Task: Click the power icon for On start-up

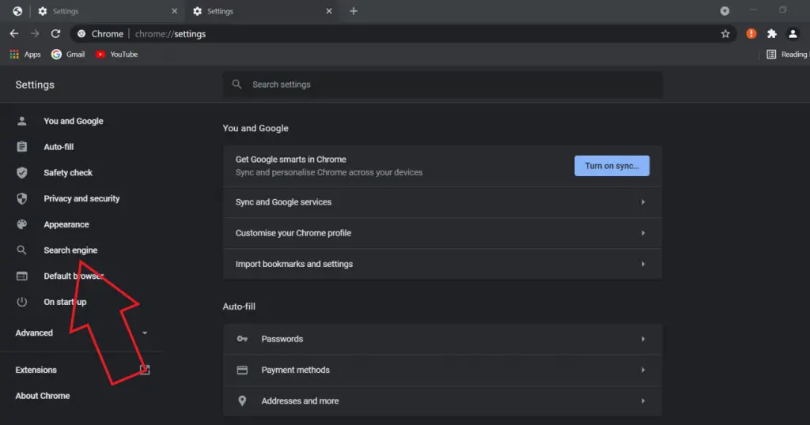Action: (21, 302)
